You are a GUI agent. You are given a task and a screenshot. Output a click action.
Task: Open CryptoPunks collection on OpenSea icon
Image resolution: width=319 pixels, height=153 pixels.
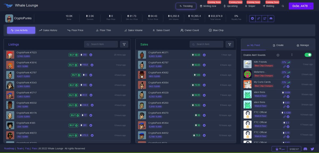[x=252, y=19]
